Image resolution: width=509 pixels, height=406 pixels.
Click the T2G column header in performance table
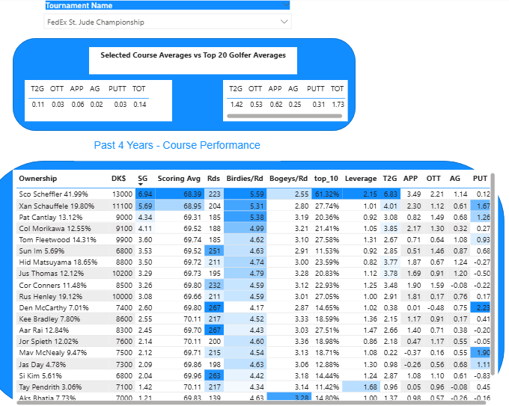point(389,179)
